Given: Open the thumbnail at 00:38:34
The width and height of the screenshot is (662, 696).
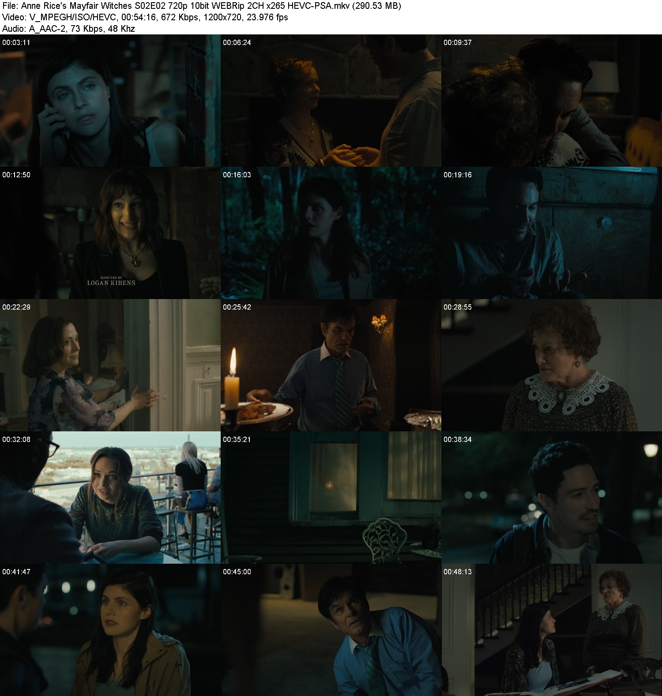Looking at the screenshot, I should pos(552,498).
